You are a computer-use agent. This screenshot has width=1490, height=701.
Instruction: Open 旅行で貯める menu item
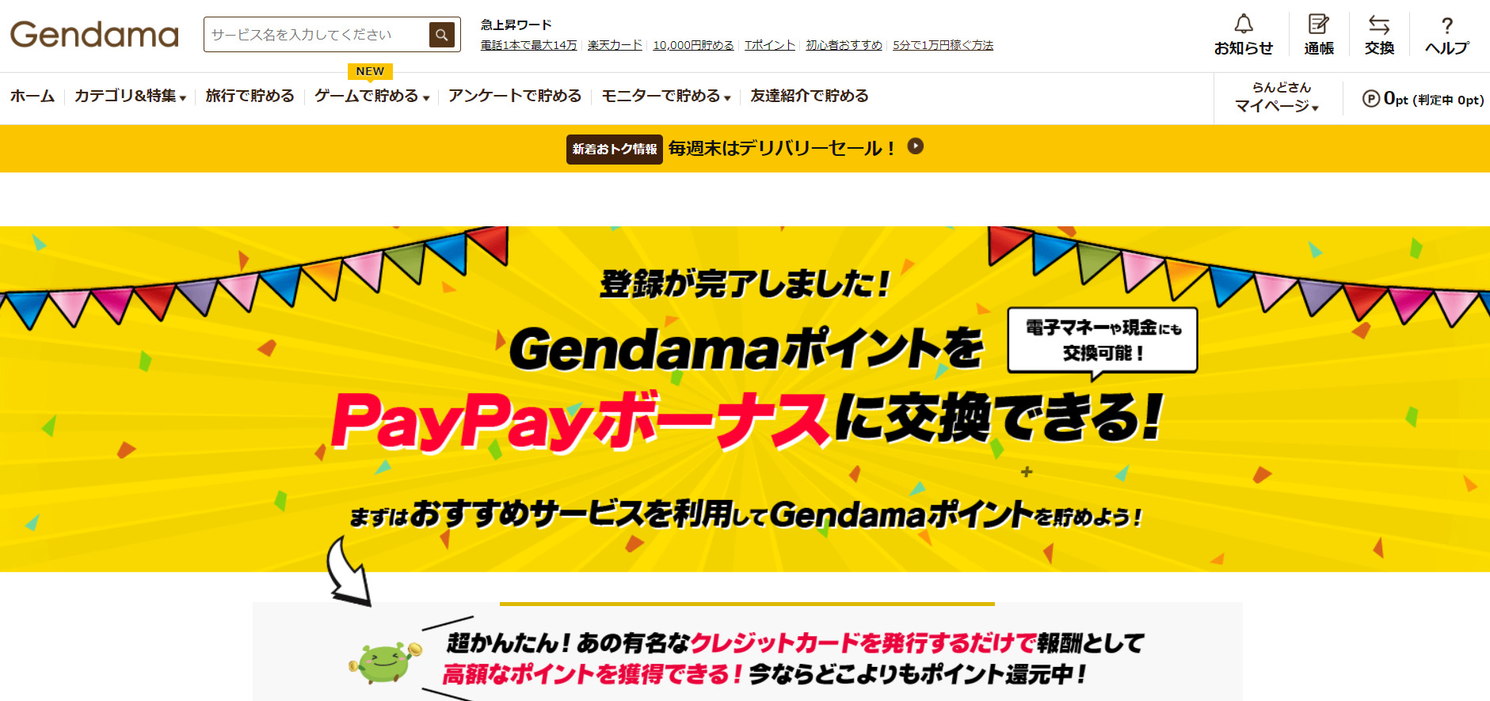point(250,97)
